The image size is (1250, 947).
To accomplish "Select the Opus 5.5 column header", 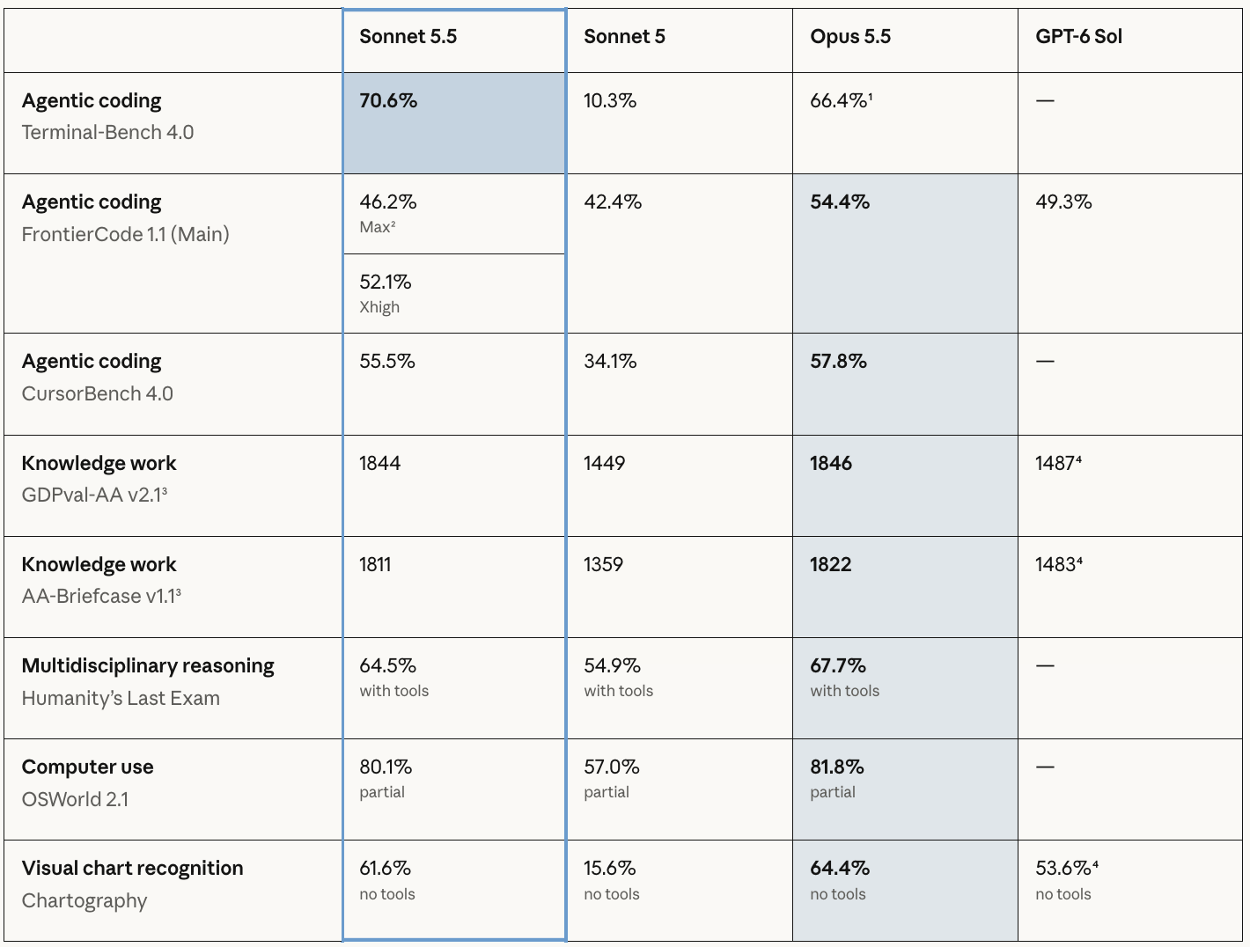I will click(905, 40).
